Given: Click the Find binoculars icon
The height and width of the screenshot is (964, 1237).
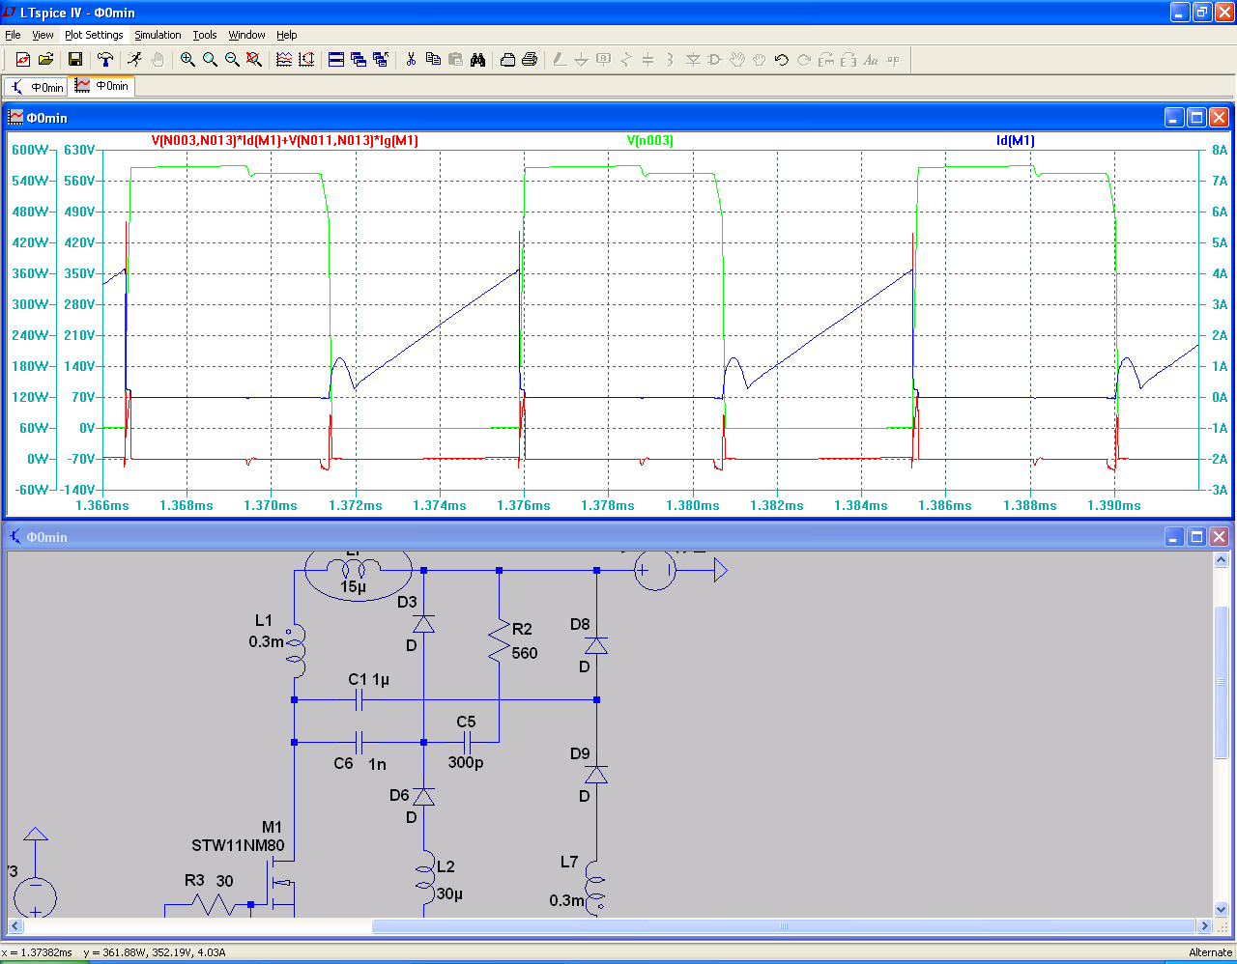Looking at the screenshot, I should pos(477,60).
